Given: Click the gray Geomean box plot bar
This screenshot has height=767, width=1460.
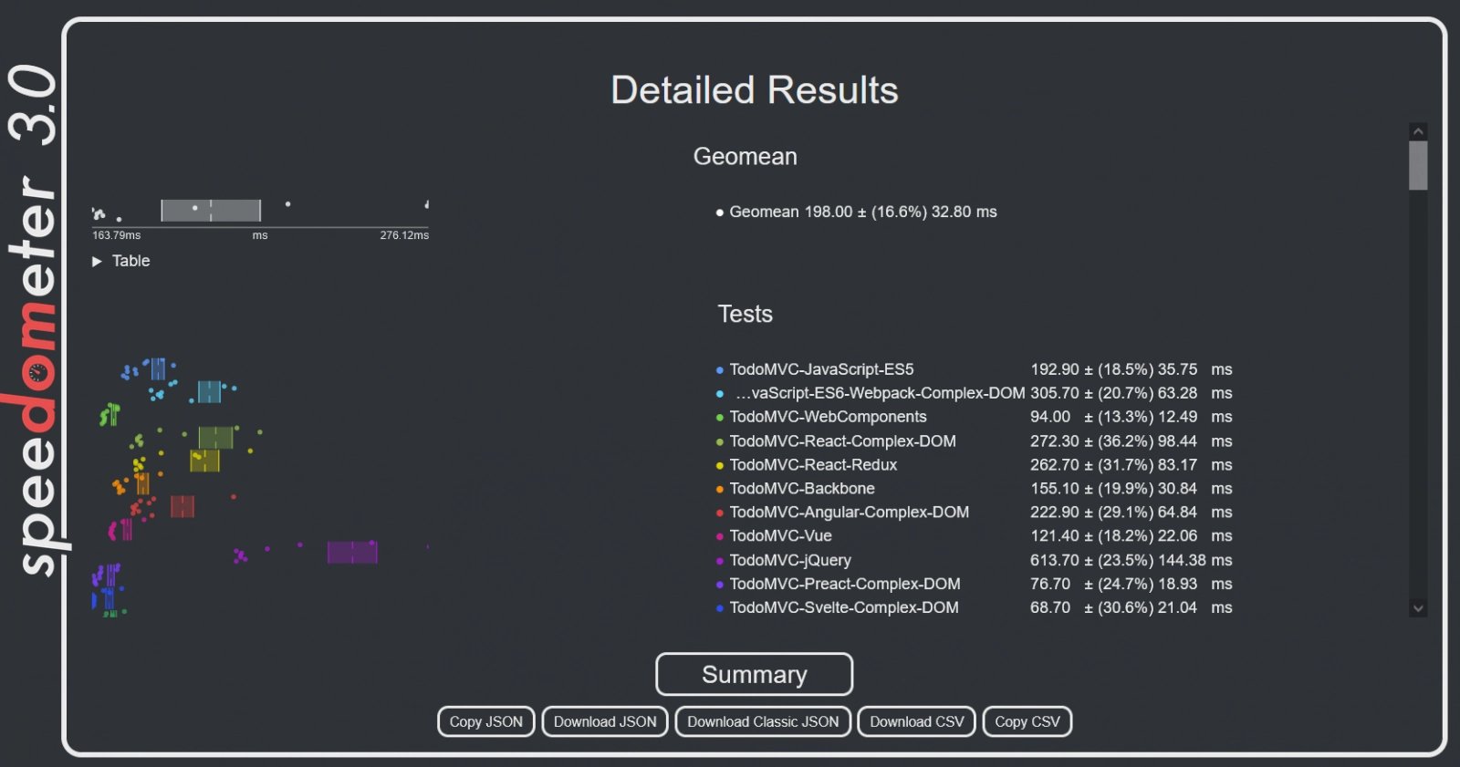Looking at the screenshot, I should [211, 210].
